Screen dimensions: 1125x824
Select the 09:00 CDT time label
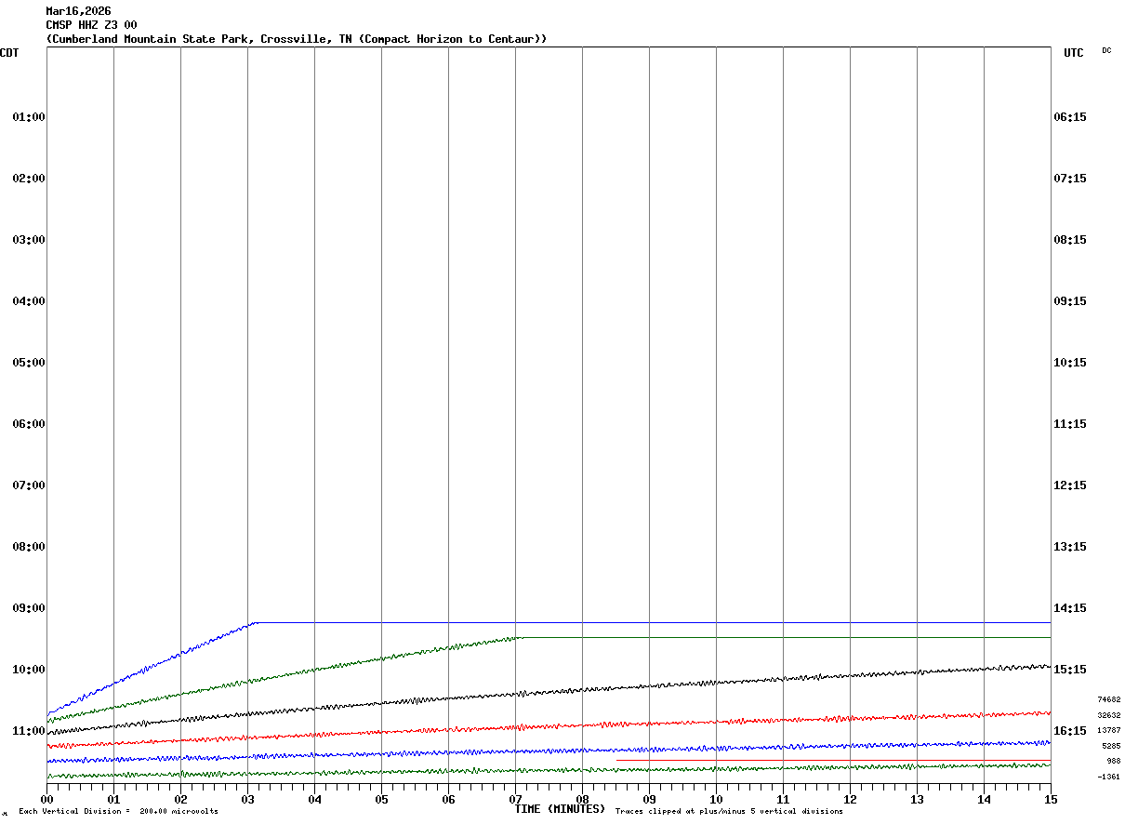pos(29,608)
